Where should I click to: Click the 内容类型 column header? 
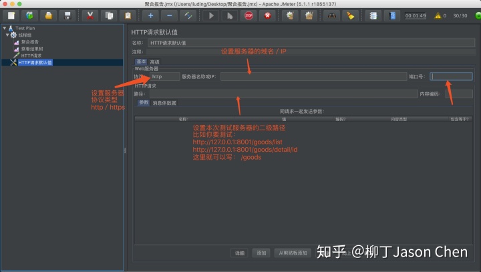click(x=399, y=119)
